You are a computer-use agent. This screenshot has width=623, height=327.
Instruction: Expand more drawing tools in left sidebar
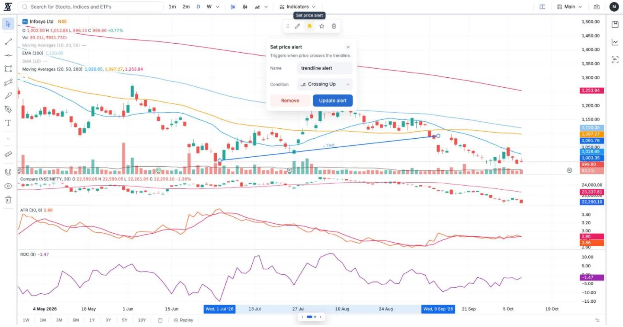click(8, 139)
